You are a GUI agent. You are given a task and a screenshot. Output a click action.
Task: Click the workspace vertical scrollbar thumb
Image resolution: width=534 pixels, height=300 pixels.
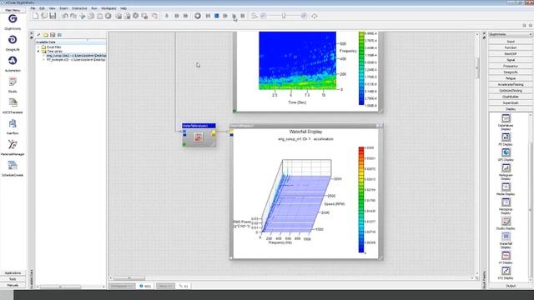pos(476,67)
